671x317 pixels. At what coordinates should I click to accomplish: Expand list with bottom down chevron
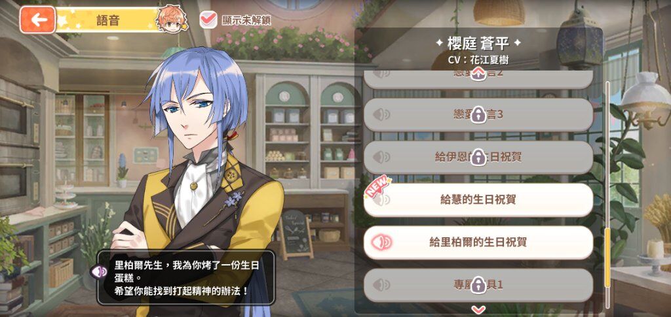click(x=478, y=309)
